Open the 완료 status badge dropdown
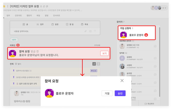Image resolution: width=172 pixels, height=110 pixels. 94,71
